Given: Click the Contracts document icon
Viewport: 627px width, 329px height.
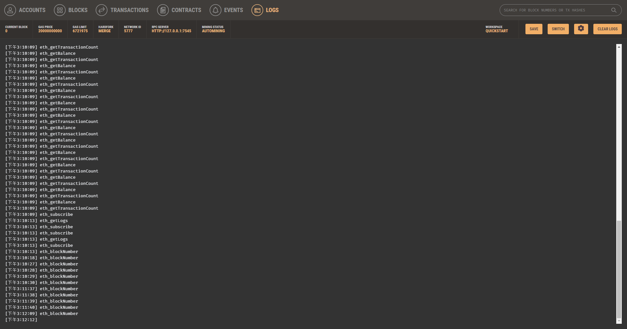Looking at the screenshot, I should (x=163, y=10).
